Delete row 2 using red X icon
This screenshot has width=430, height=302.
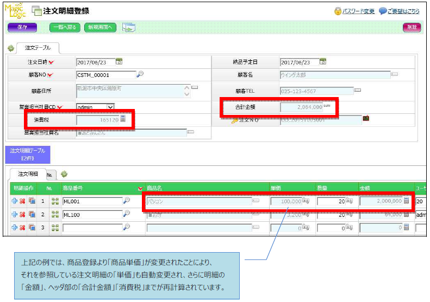click(23, 214)
